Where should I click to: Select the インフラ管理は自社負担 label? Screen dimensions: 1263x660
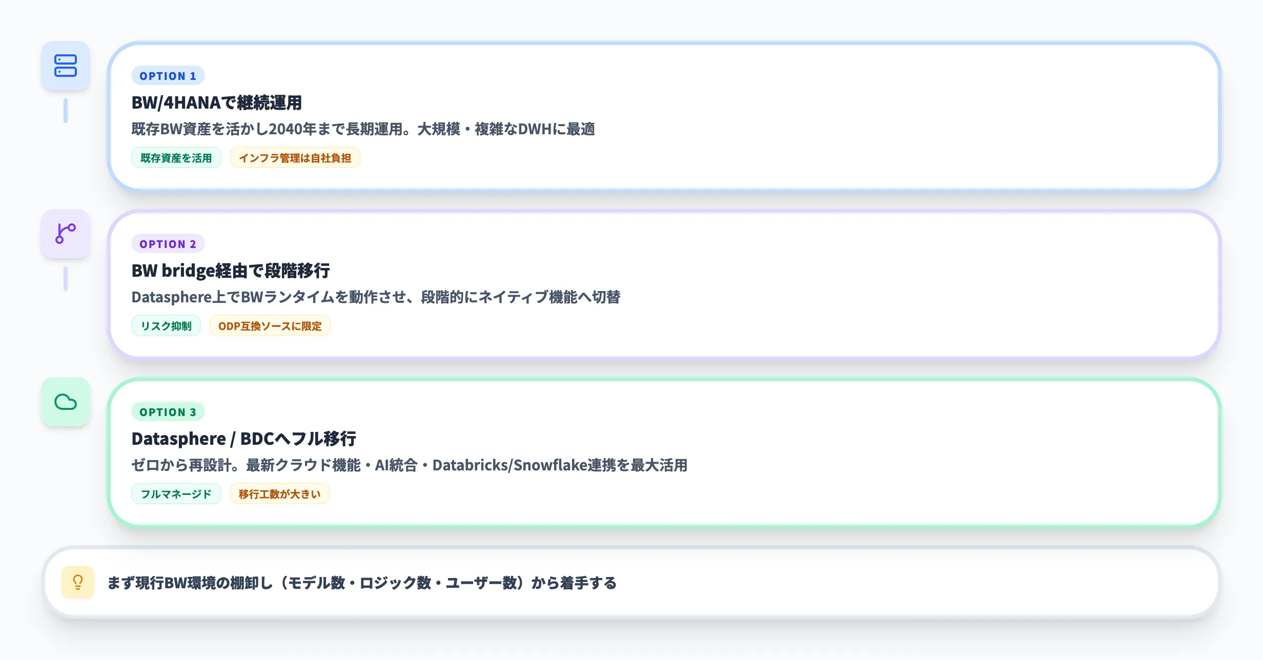(x=295, y=158)
